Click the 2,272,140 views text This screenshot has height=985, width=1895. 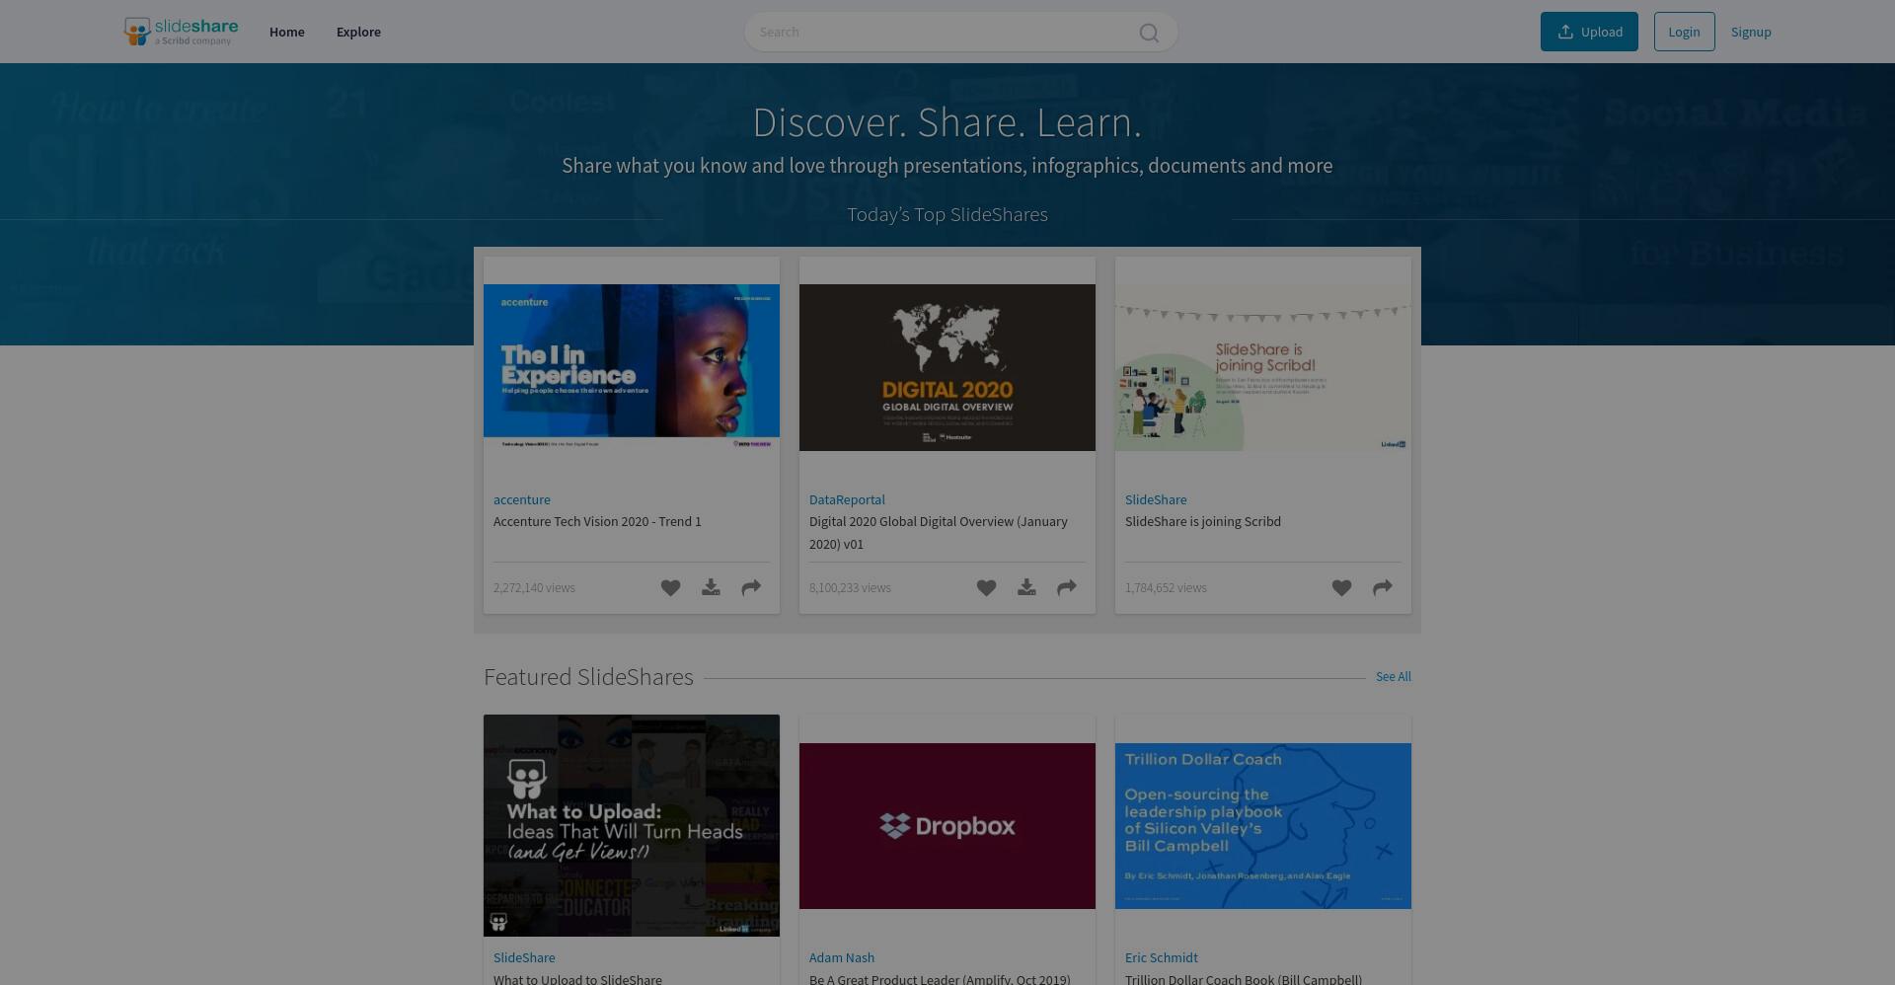point(534,588)
